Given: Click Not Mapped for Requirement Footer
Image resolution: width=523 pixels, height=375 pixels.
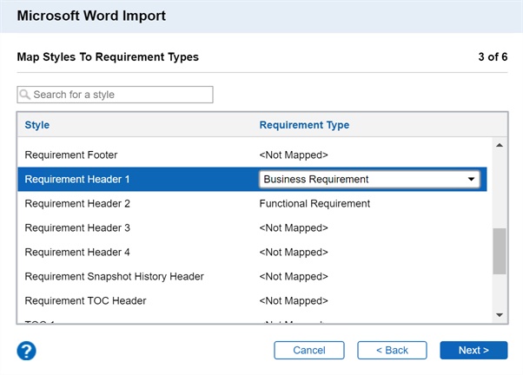Looking at the screenshot, I should (294, 155).
